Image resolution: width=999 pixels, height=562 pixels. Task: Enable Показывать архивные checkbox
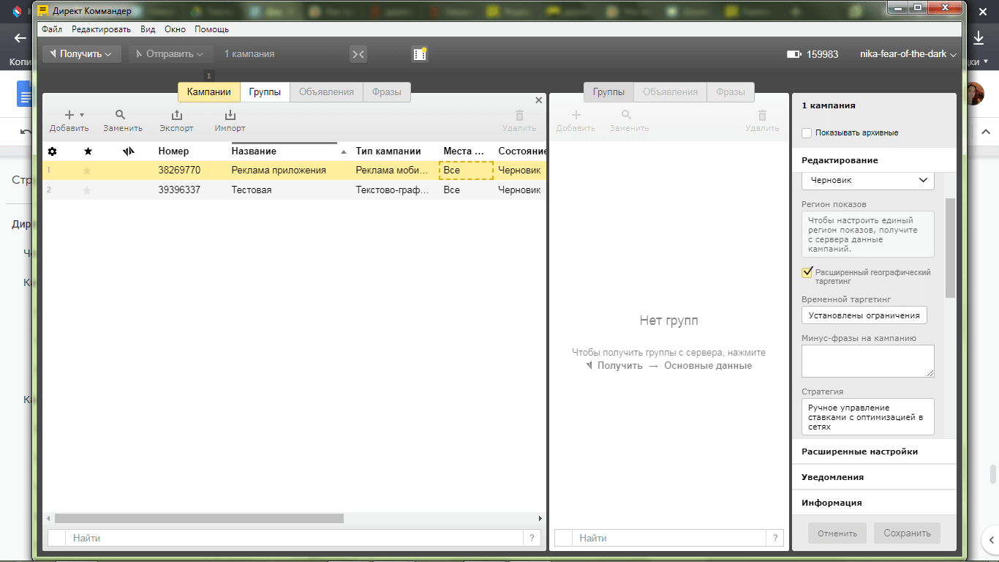pos(807,133)
